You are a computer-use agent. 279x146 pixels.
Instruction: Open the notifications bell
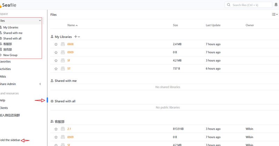pyautogui.click(x=276, y=5)
